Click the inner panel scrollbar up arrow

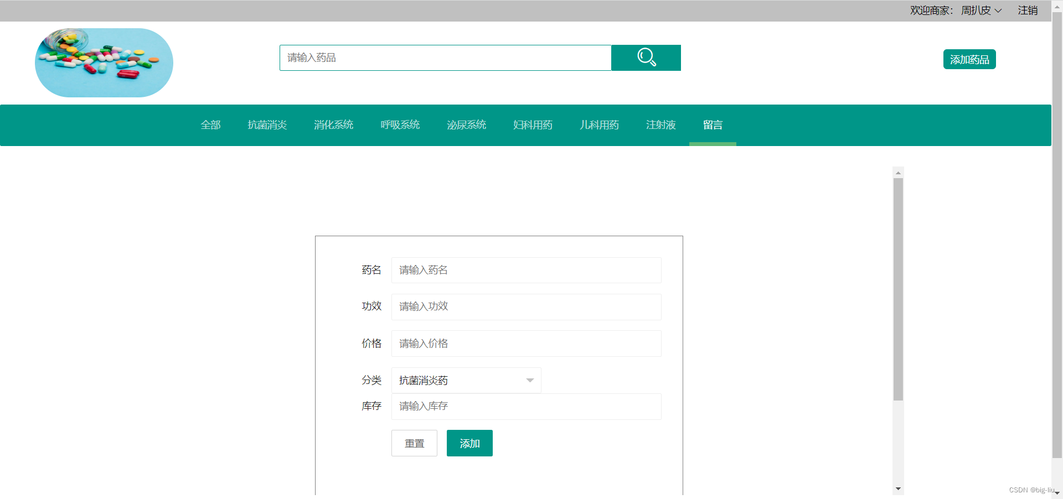(898, 173)
